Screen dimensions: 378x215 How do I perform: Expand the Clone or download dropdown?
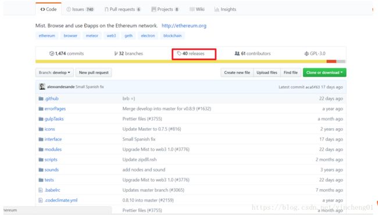(324, 72)
